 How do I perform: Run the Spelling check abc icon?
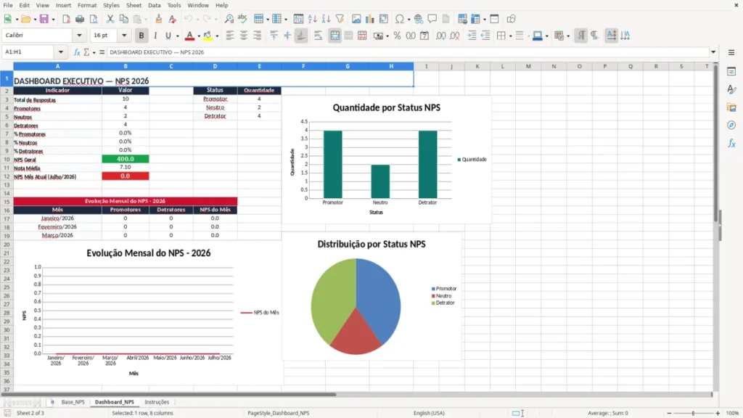[242, 19]
